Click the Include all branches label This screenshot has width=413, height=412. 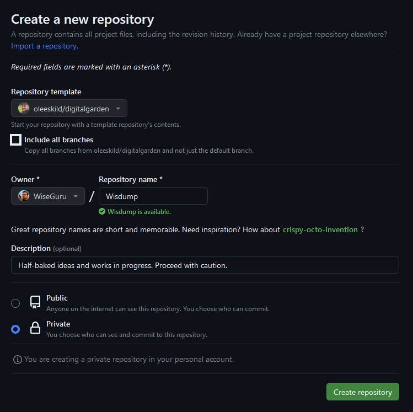pos(58,140)
